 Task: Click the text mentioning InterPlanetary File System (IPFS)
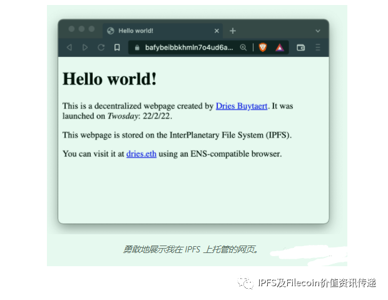point(177,135)
